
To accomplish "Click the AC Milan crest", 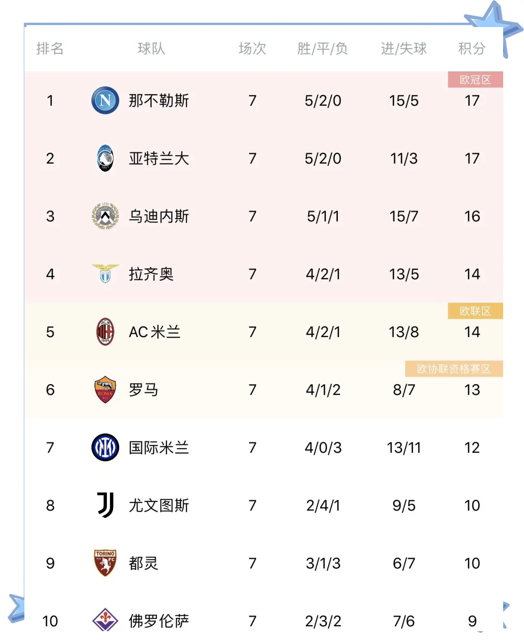I will tap(105, 332).
